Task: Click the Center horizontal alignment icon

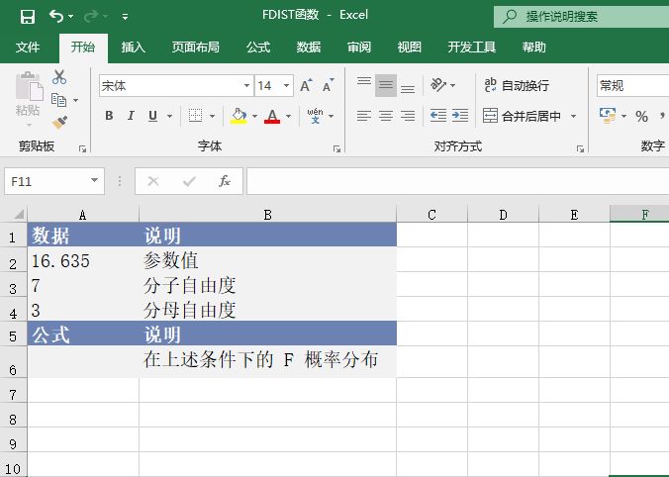Action: [x=386, y=116]
